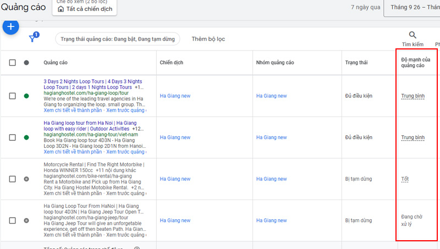Open 'Ha Giang new' campaign link in first row

[175, 96]
